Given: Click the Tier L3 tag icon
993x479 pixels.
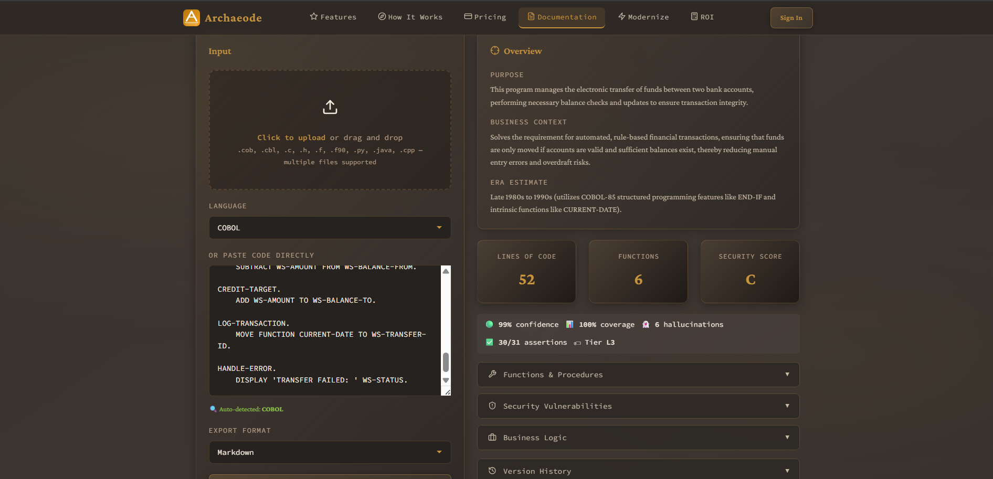Looking at the screenshot, I should click(577, 343).
